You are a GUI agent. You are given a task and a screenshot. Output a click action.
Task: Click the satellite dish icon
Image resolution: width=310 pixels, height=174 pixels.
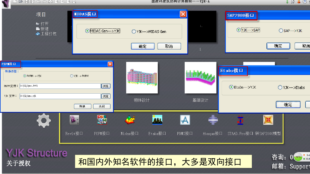(x=293, y=2)
